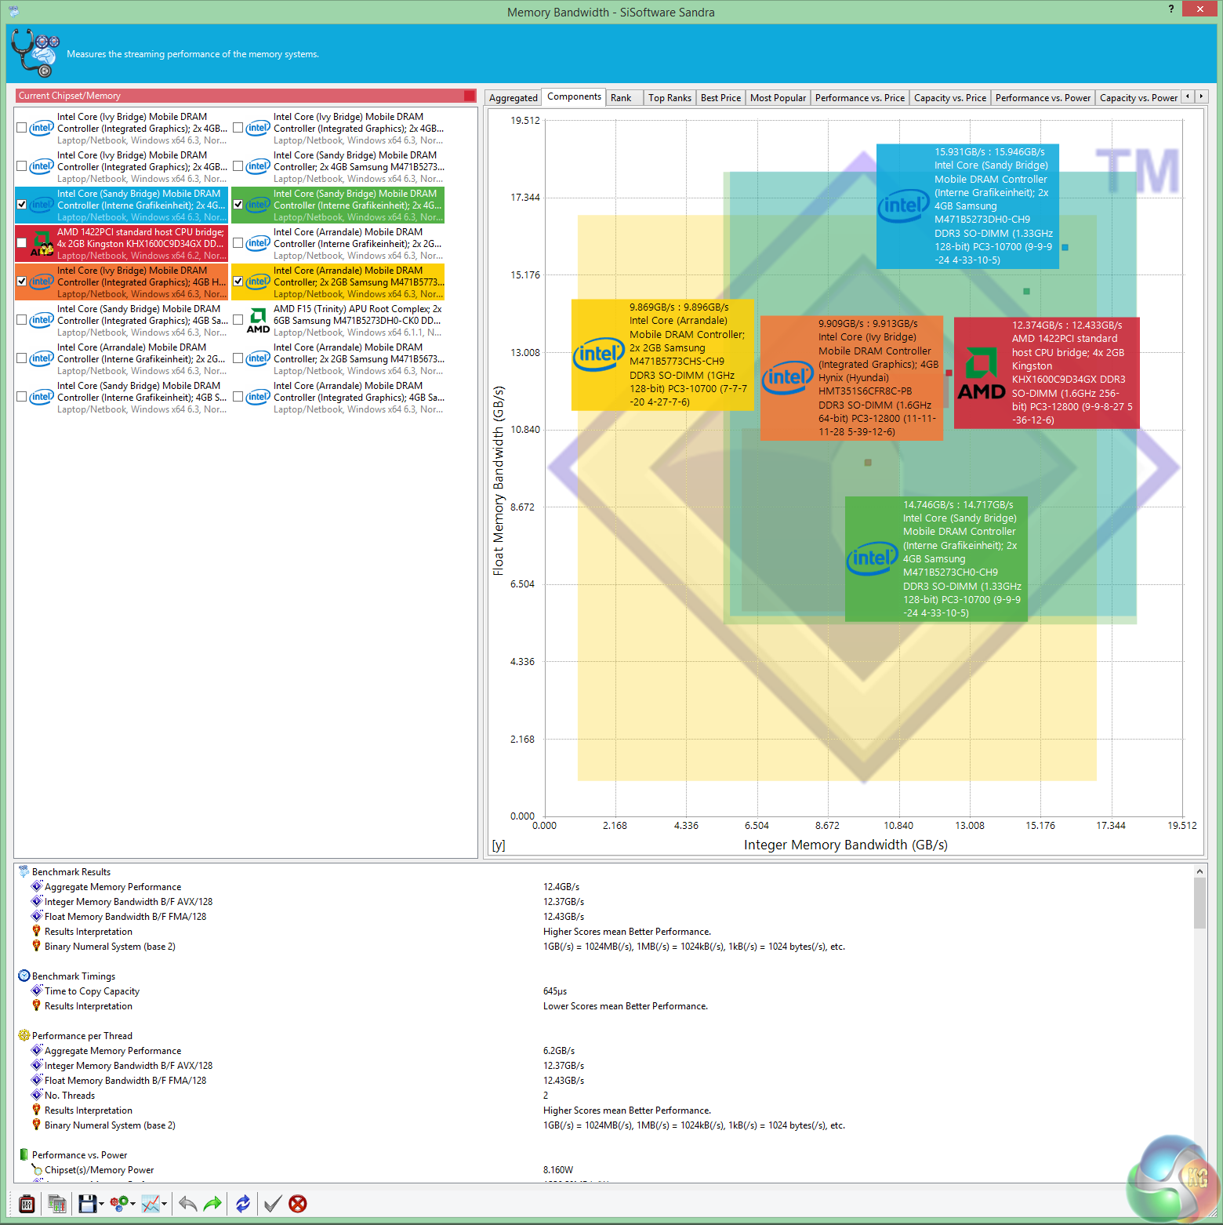Go back with the grey arrow icon
1223x1225 pixels.
point(187,1203)
